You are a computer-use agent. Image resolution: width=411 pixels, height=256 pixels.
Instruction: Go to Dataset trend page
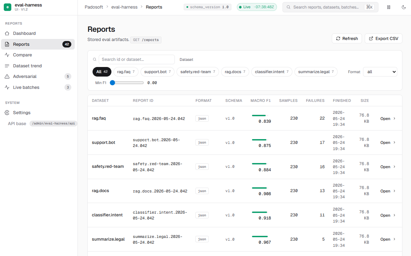pos(38,66)
